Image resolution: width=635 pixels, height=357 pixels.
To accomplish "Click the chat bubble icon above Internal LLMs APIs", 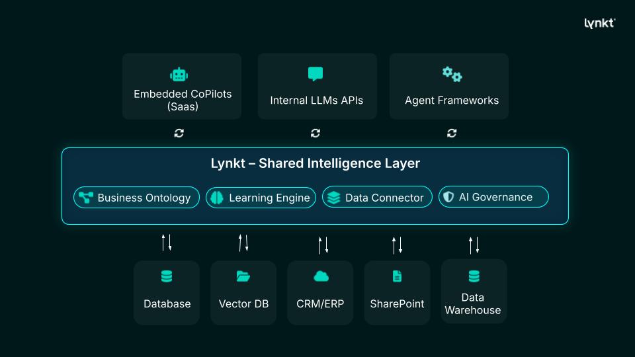I will point(316,74).
